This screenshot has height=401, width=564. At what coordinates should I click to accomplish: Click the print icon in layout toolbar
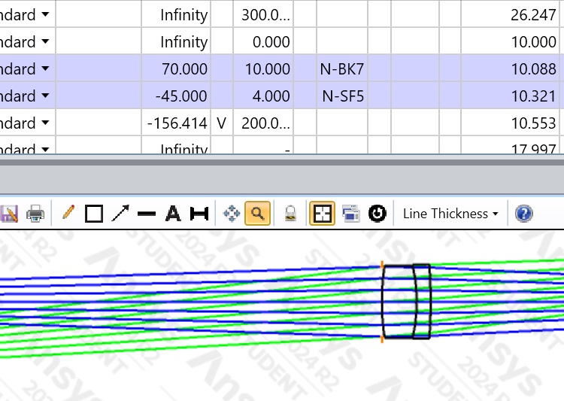tap(35, 214)
